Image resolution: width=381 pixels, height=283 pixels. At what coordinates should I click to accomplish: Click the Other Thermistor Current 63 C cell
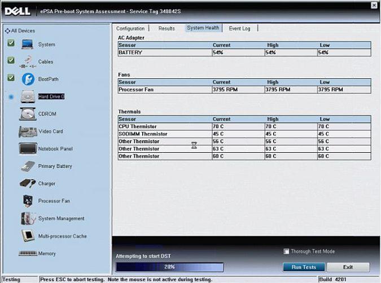click(x=238, y=149)
